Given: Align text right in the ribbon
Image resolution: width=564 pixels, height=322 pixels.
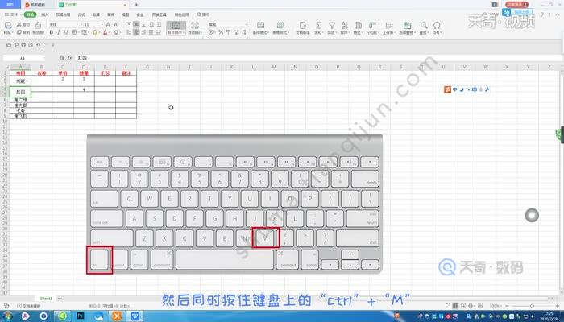Looking at the screenshot, I should tap(143, 32).
